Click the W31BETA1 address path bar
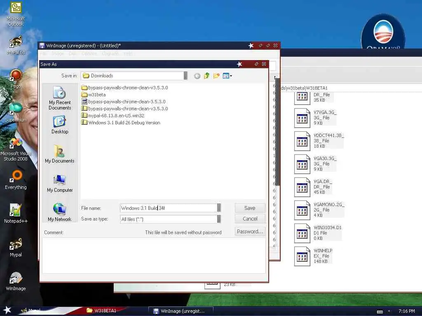The width and height of the screenshot is (422, 316). [351, 88]
